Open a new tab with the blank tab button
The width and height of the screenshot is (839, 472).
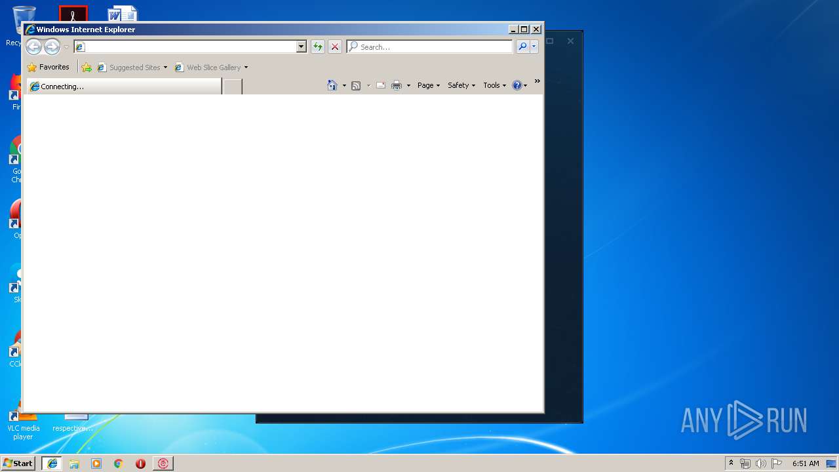pos(233,87)
